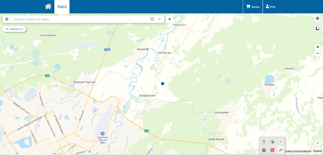323x155 pixels.
Task: Open the hamburger menu in search bar
Action: [x=7, y=19]
